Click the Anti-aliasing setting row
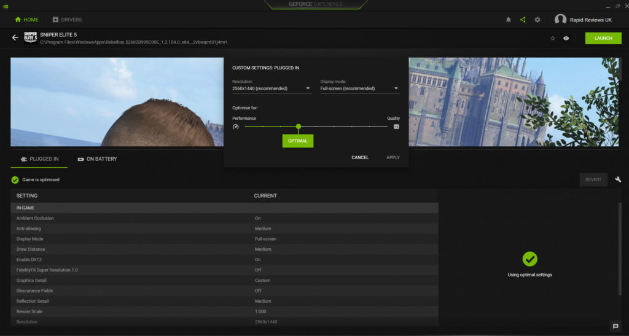Screen dimensions: 629x336 tap(224, 229)
